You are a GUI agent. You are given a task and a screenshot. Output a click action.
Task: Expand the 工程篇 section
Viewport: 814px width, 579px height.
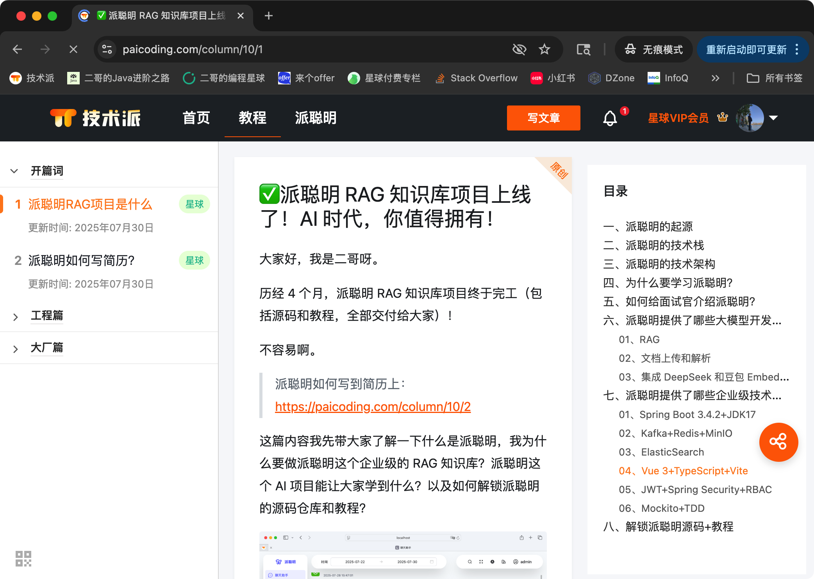[15, 316]
